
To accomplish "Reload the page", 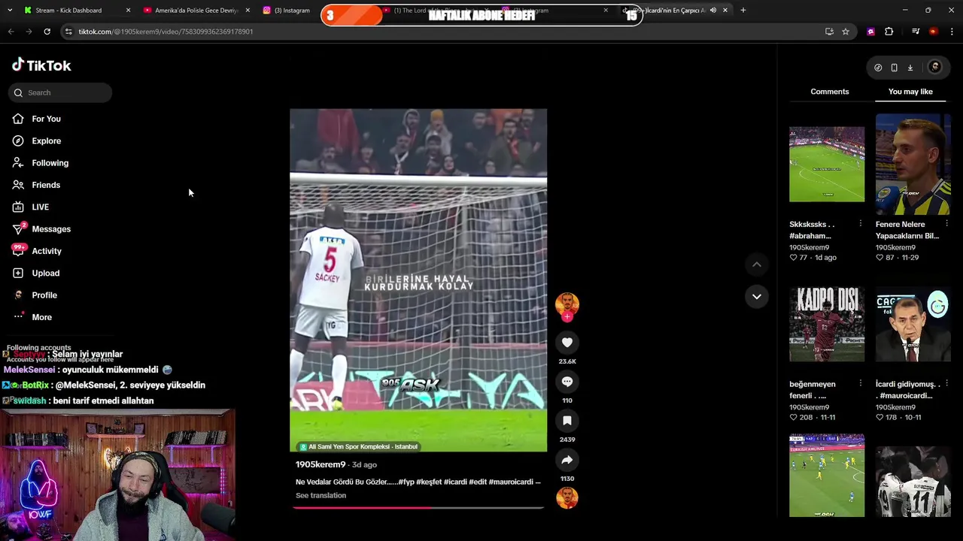I will pos(47,32).
